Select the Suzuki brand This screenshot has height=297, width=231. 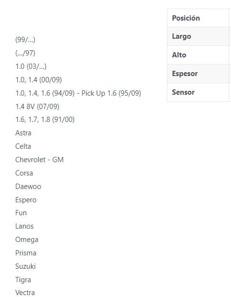click(25, 266)
